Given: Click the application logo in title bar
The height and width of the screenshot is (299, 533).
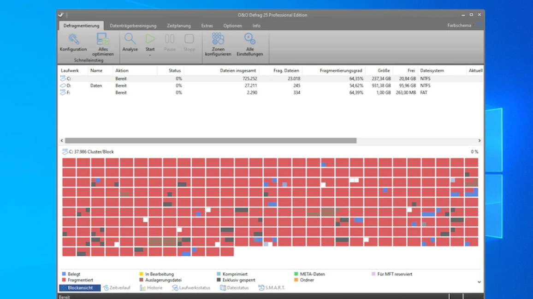Looking at the screenshot, I should [x=61, y=15].
